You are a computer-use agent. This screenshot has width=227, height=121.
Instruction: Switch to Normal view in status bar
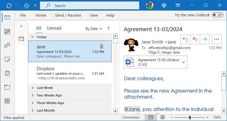pos(151,117)
